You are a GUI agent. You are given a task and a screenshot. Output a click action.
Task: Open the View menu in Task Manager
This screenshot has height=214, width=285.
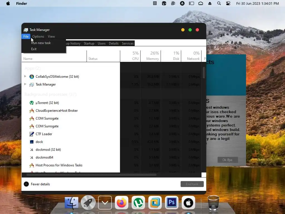51,37
